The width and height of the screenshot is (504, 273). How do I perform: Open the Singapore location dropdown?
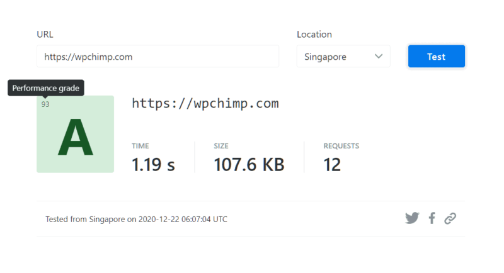click(x=343, y=57)
